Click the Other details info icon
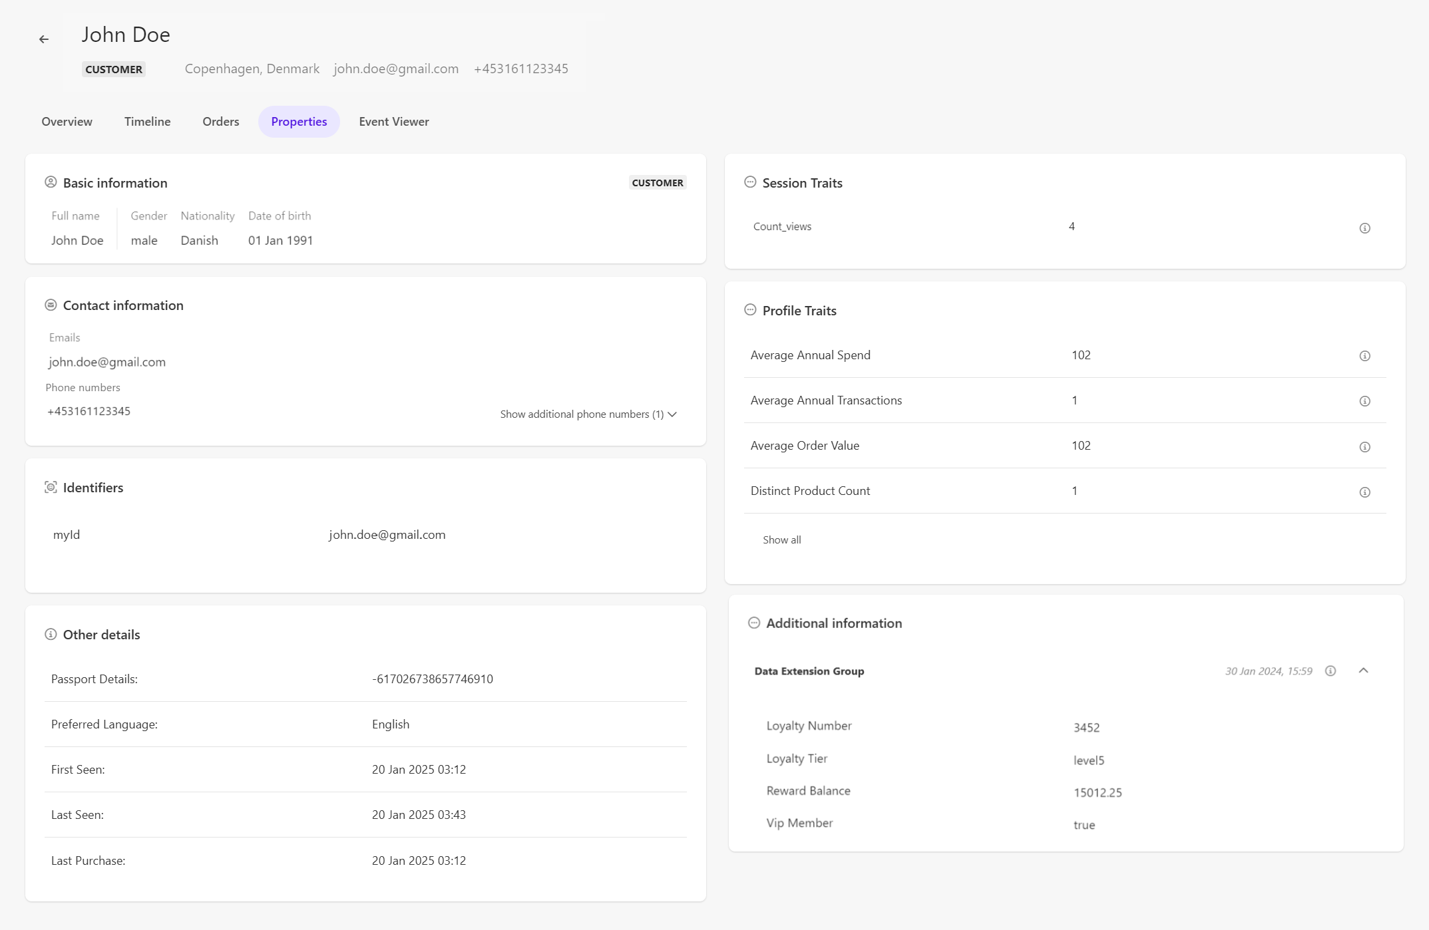This screenshot has width=1429, height=930. point(51,634)
